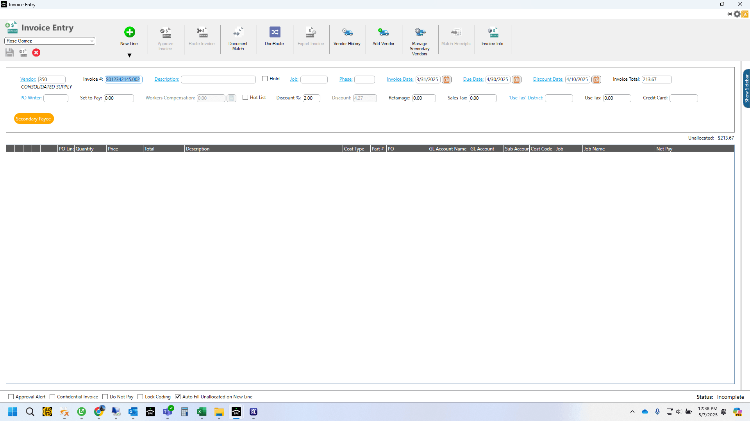Open the Due Date calendar picker
Screen dimensions: 750x421
(516, 80)
